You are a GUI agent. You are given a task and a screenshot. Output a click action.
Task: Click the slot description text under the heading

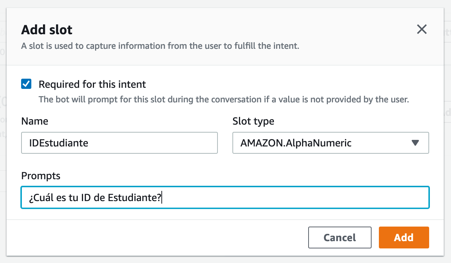160,47
